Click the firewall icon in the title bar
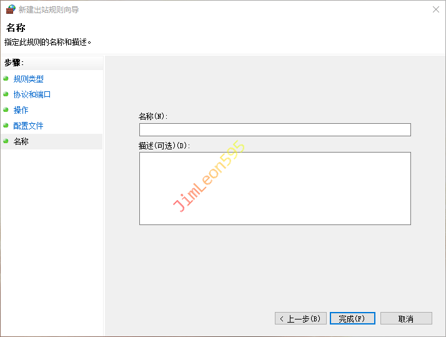The image size is (446, 337). [10, 9]
